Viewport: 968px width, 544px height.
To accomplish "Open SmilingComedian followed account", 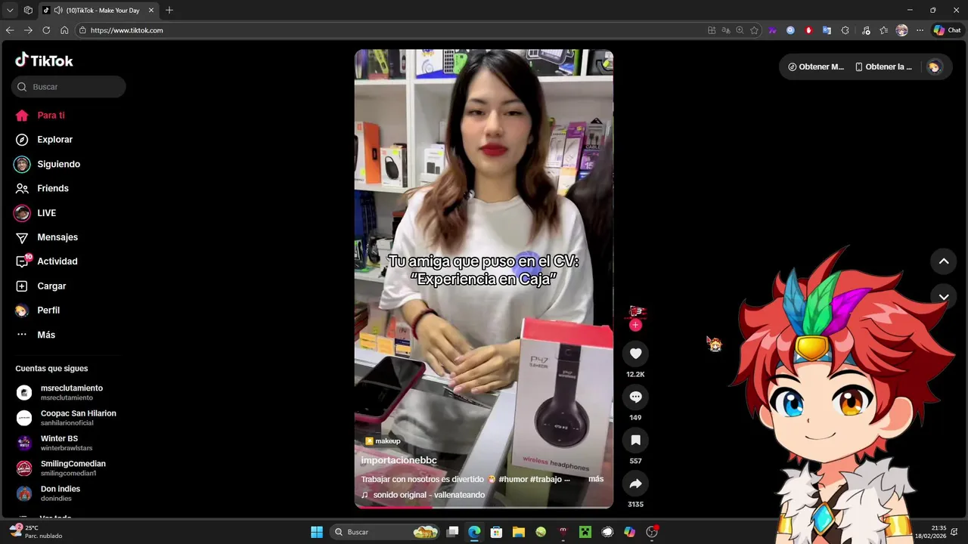I will pos(61,468).
